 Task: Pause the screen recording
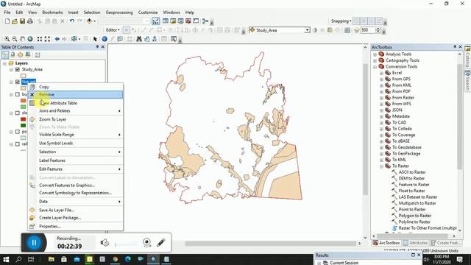point(34,242)
